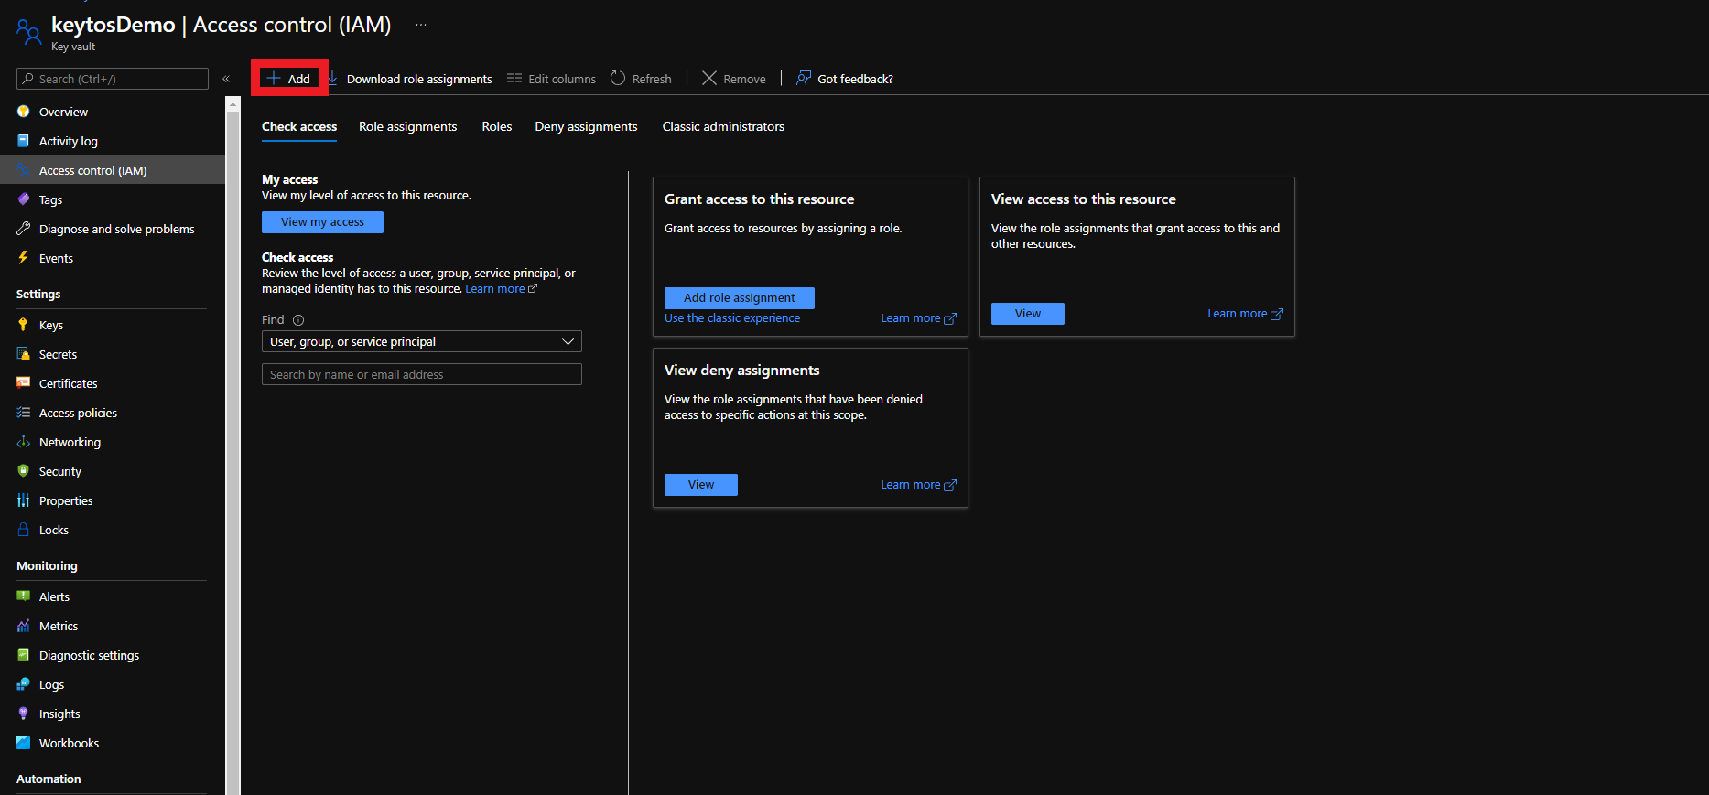
Task: Switch to the Role assignments tab
Action: [x=407, y=126]
